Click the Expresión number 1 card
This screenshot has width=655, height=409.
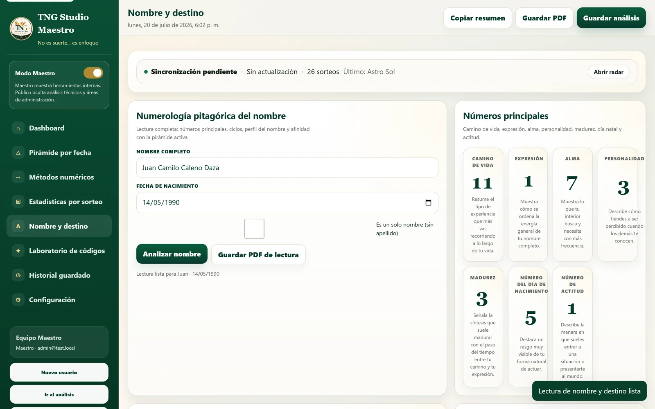528,204
